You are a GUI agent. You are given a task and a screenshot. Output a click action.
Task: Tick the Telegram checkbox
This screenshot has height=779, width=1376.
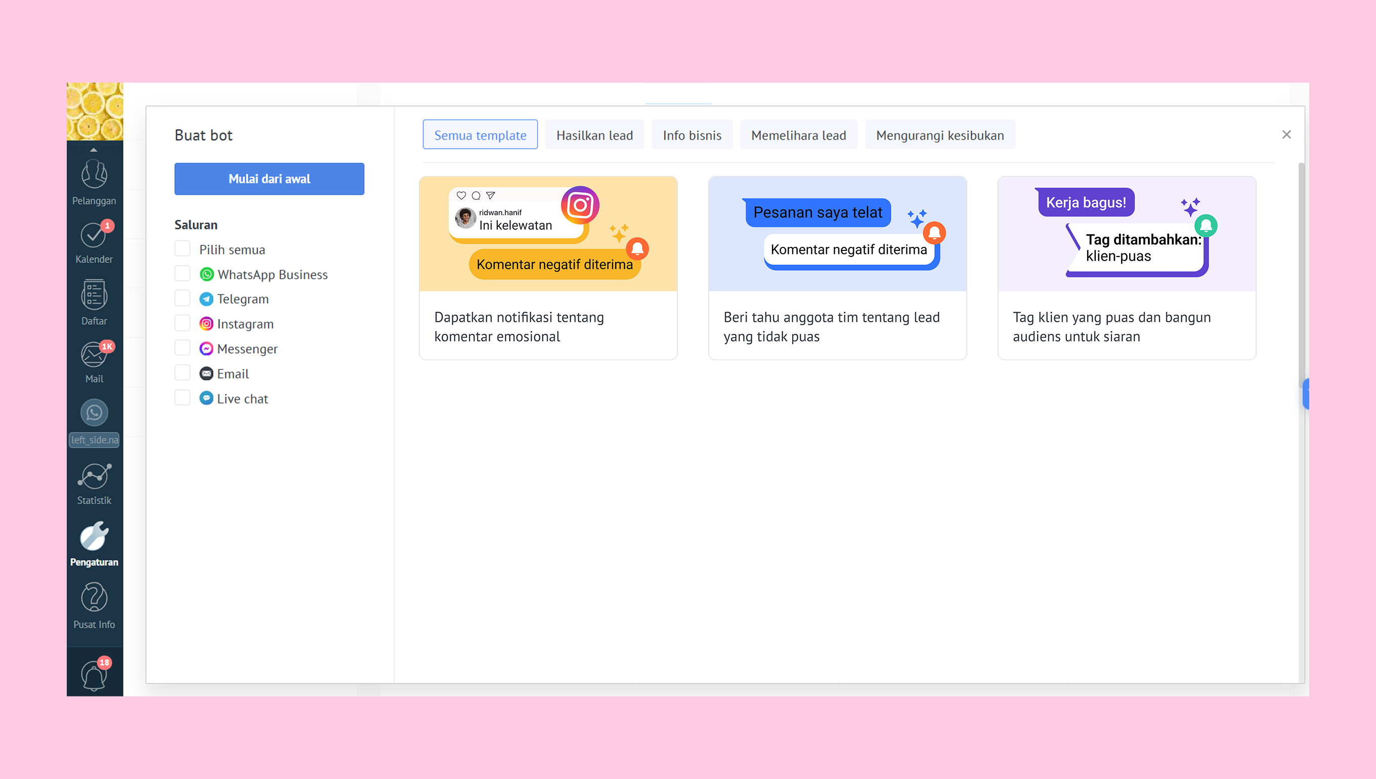[183, 298]
